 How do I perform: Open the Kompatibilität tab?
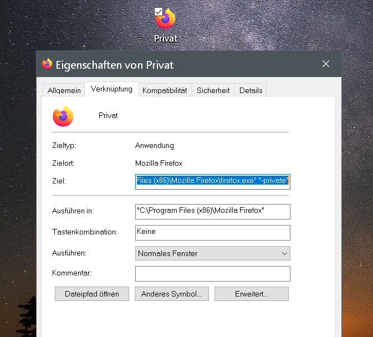(x=165, y=90)
